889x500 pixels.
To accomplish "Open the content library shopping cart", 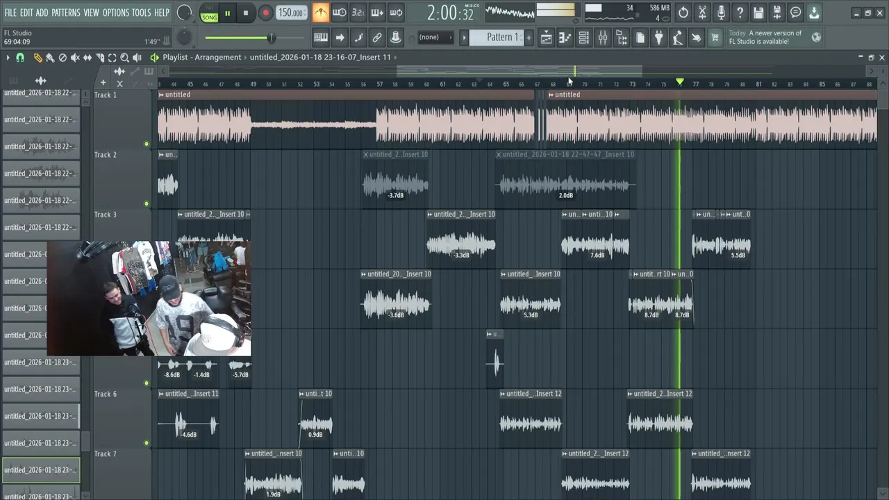I will pyautogui.click(x=715, y=38).
